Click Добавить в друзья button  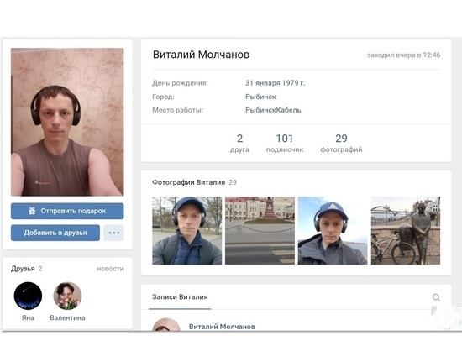coord(55,233)
